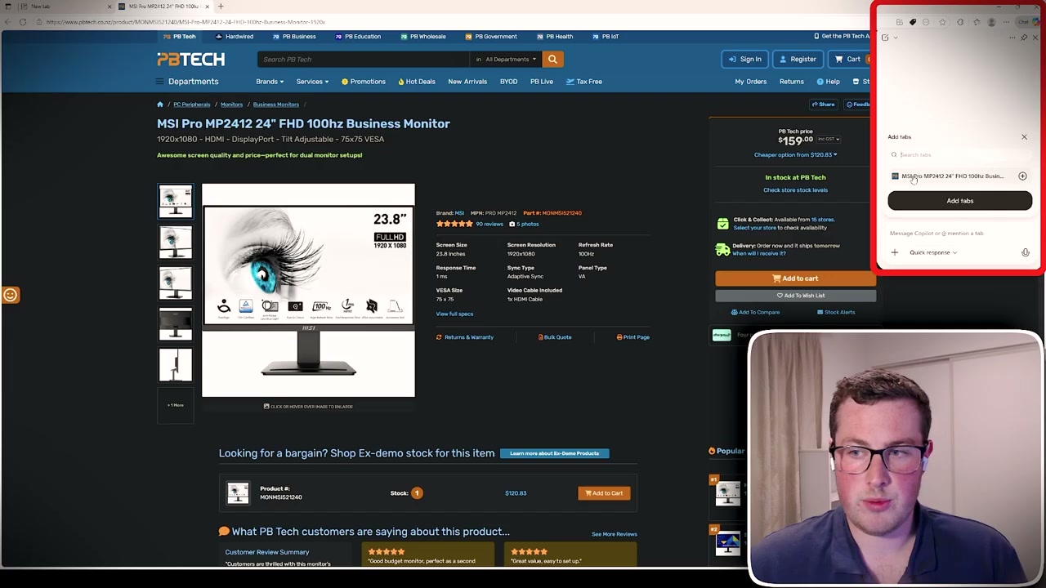Open the PC Peripherals breadcrumb
The width and height of the screenshot is (1046, 588).
(191, 105)
